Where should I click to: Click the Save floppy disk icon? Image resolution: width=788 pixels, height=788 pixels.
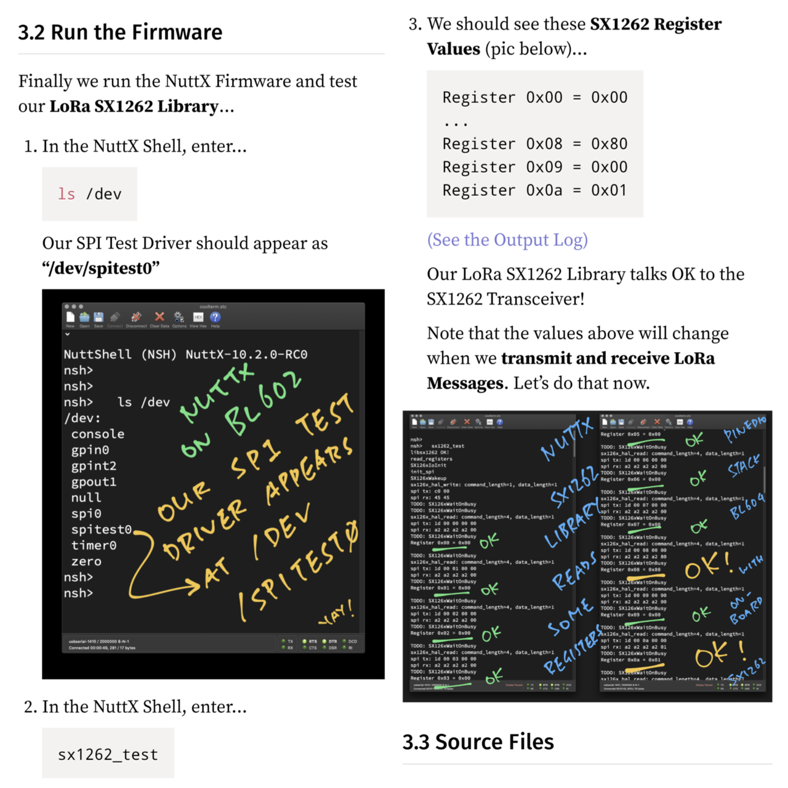coord(98,317)
